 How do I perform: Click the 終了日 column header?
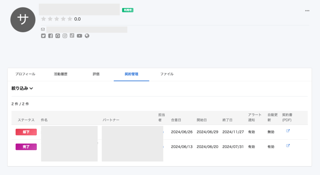click(227, 120)
